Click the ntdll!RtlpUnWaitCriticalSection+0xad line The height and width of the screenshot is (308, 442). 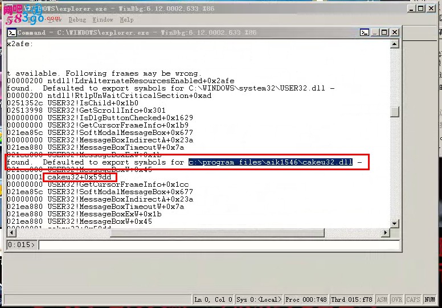pos(129,96)
